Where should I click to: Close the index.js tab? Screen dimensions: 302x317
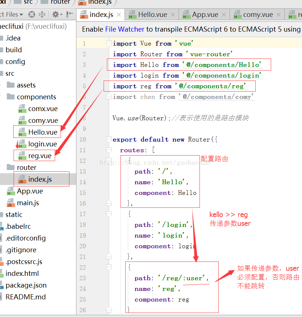click(x=119, y=15)
